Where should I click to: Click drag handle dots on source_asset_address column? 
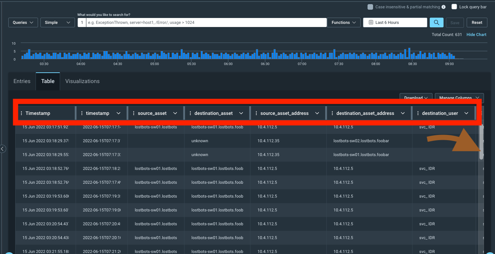tap(256, 113)
